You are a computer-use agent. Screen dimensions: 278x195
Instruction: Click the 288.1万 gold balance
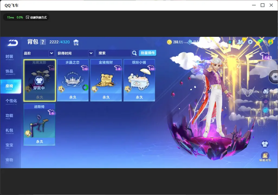[x=178, y=42]
